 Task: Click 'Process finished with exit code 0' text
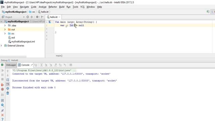click(34, 87)
